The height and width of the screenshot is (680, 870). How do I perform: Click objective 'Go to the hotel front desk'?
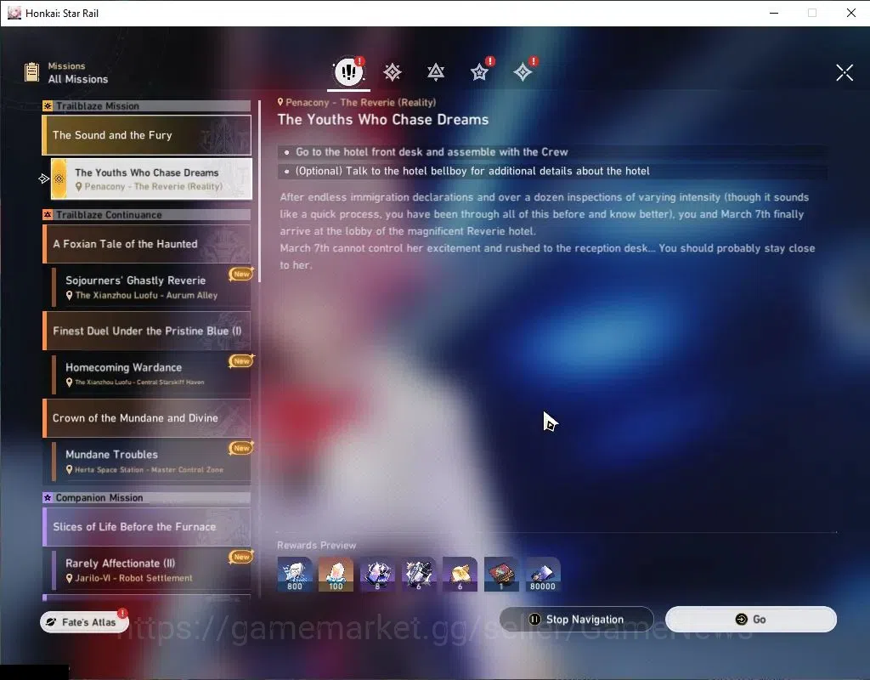(x=552, y=152)
